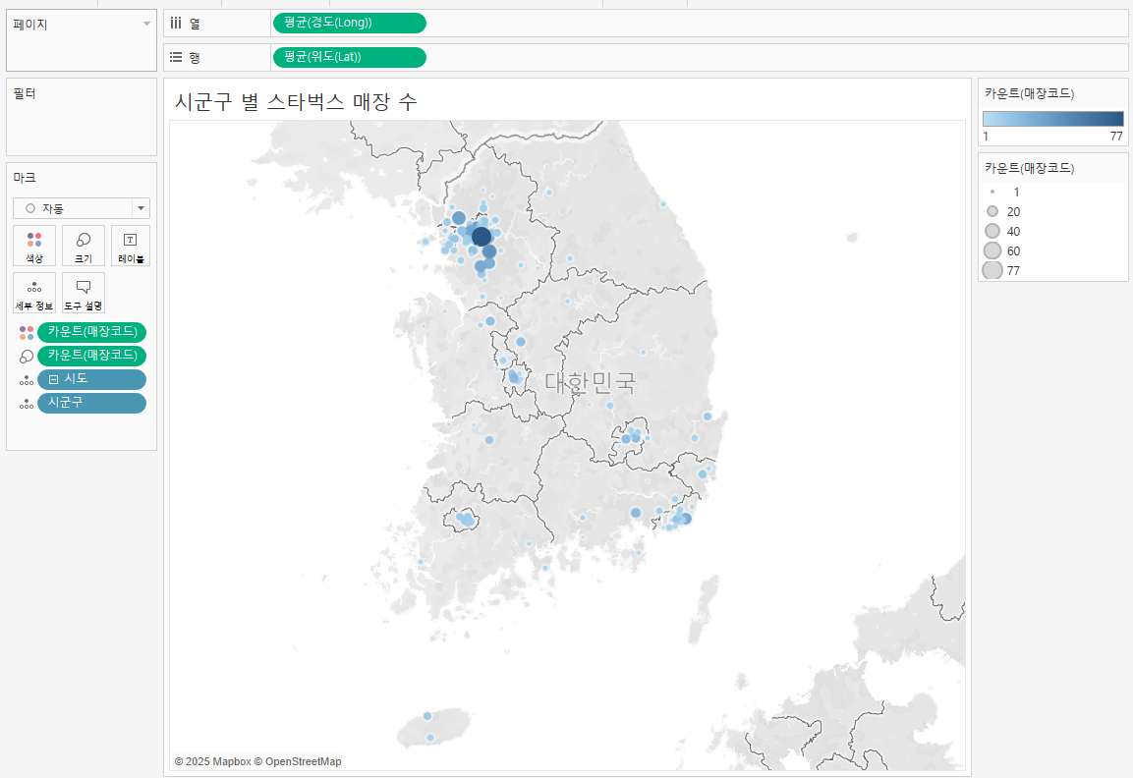This screenshot has height=778, width=1133.
Task: Open the 페이지 shelf dropdown arrow
Action: coord(146,24)
